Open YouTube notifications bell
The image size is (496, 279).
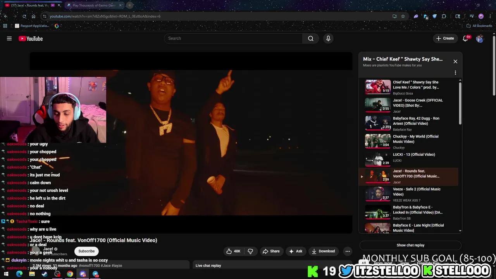click(466, 38)
